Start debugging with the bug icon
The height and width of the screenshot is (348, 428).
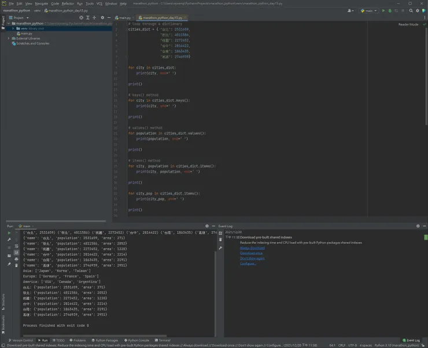coord(390,10)
